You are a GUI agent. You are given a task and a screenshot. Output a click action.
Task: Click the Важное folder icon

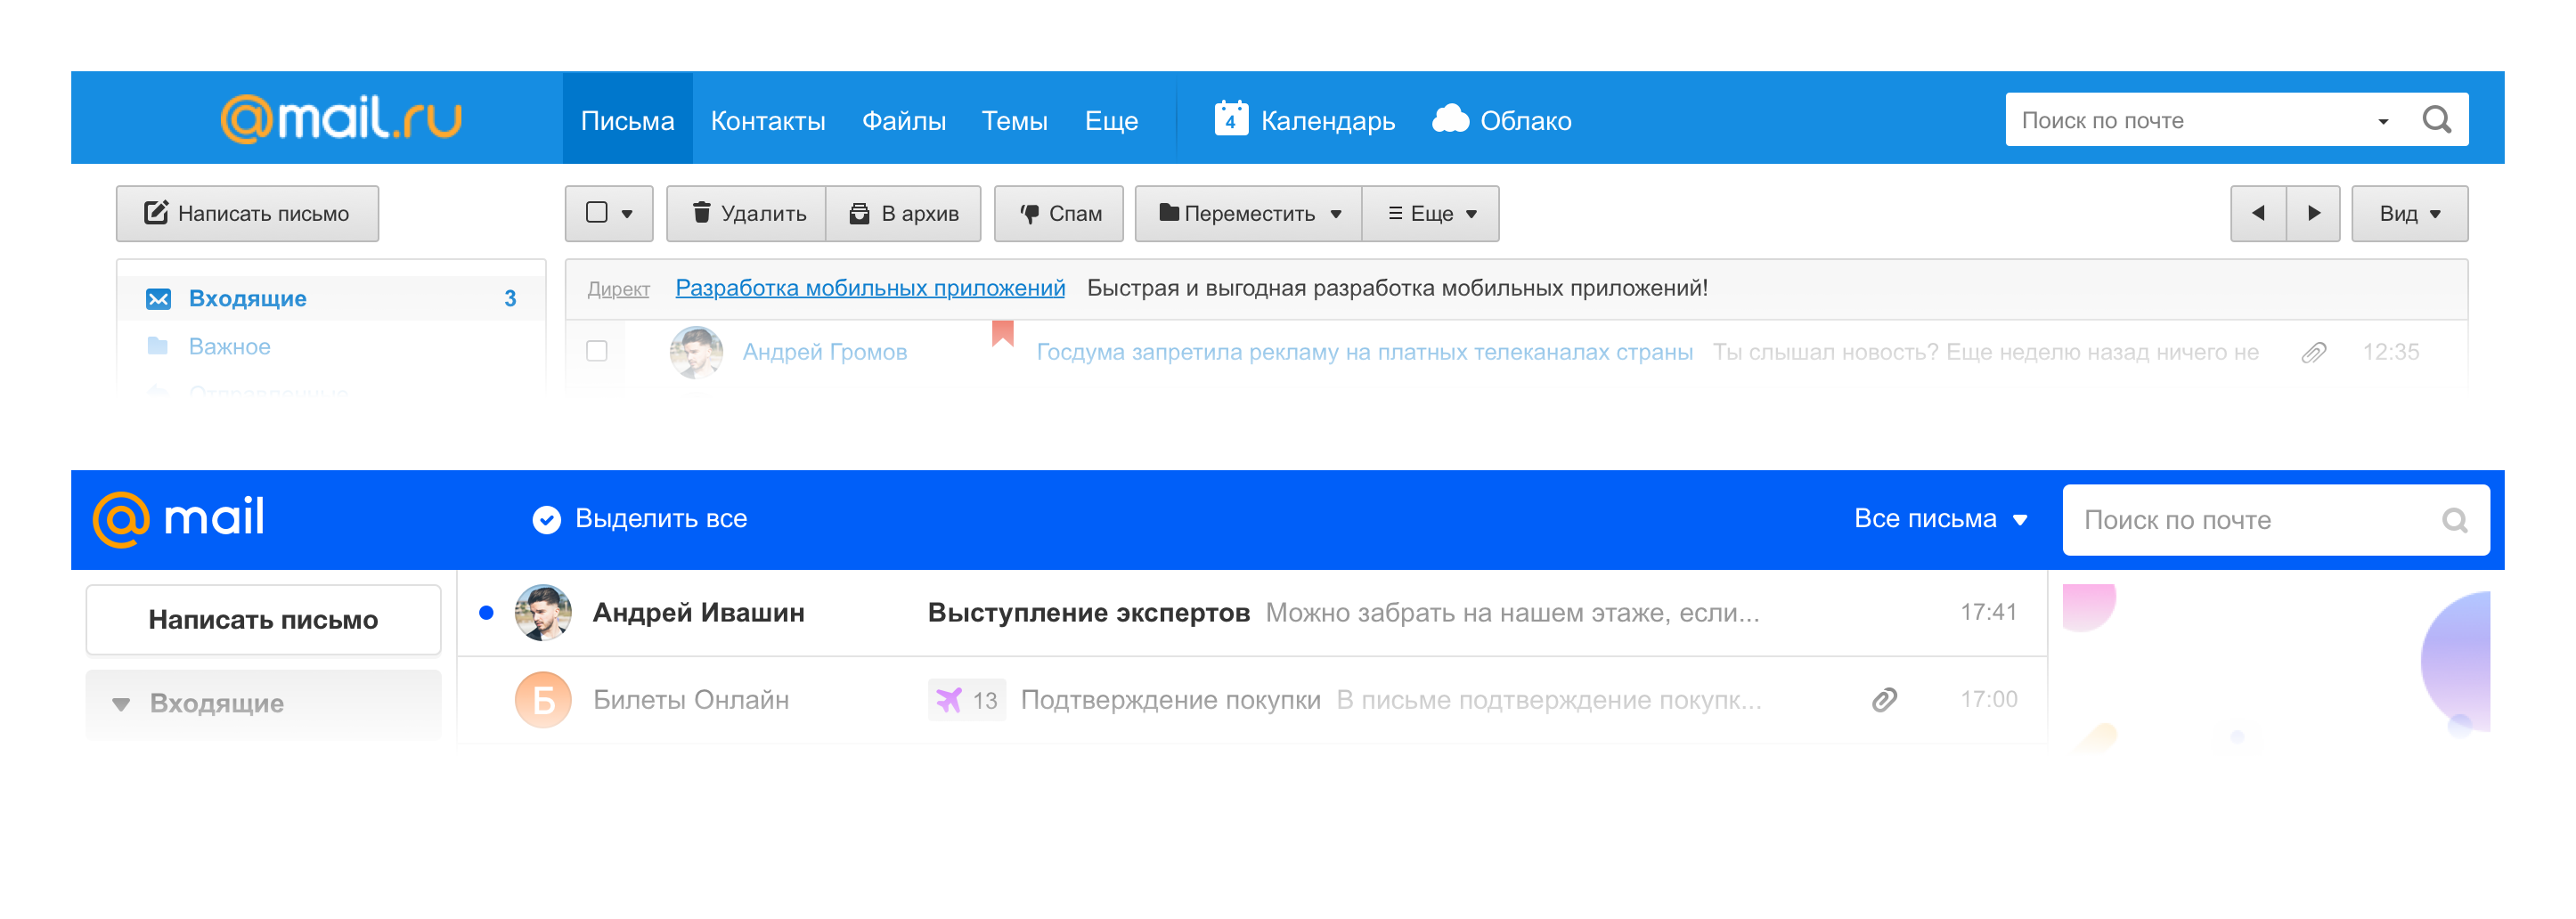157,346
